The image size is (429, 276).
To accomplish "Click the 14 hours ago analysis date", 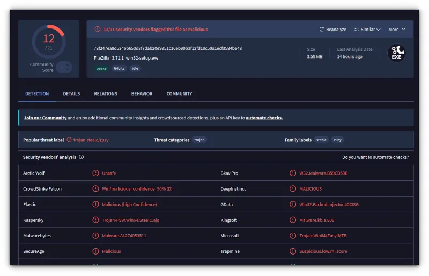I will tap(350, 57).
